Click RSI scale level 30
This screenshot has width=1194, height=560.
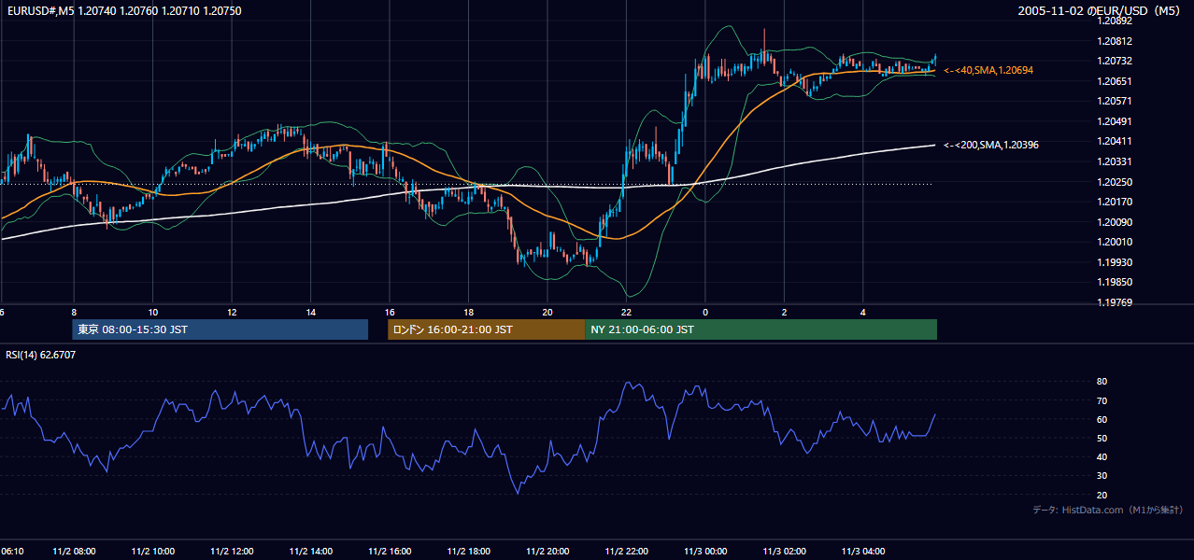tap(1102, 476)
